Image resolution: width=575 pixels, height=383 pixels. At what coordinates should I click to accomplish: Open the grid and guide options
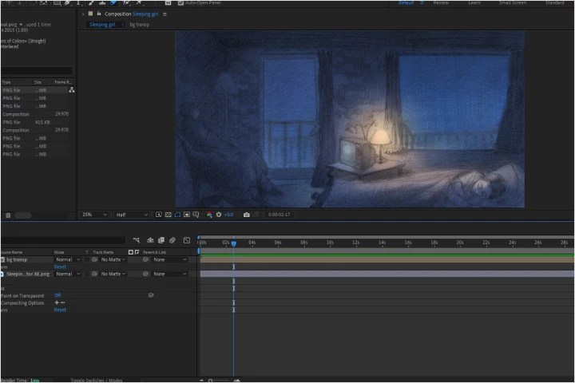point(196,215)
